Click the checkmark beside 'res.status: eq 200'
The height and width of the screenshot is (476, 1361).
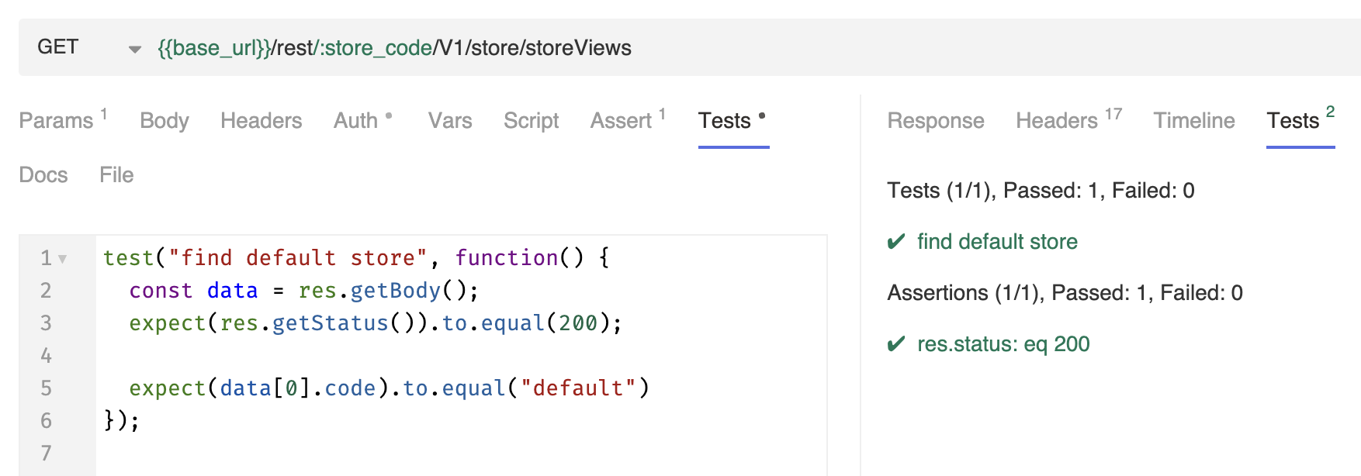point(896,344)
